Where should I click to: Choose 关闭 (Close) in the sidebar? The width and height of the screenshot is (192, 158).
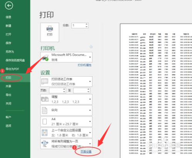coord(8,104)
